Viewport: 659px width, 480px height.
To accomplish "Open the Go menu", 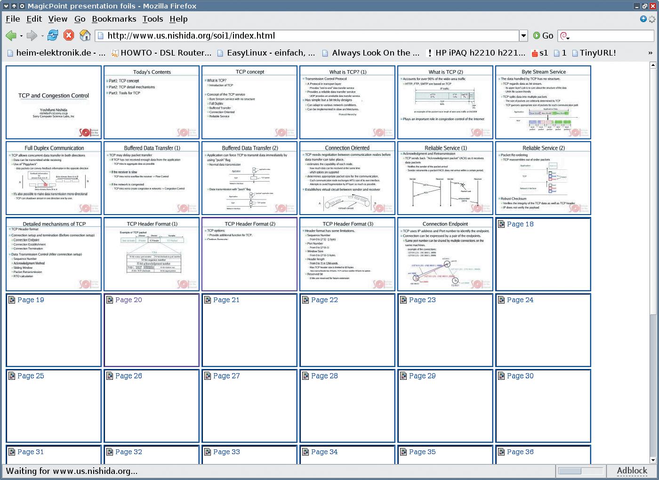I will [x=80, y=19].
